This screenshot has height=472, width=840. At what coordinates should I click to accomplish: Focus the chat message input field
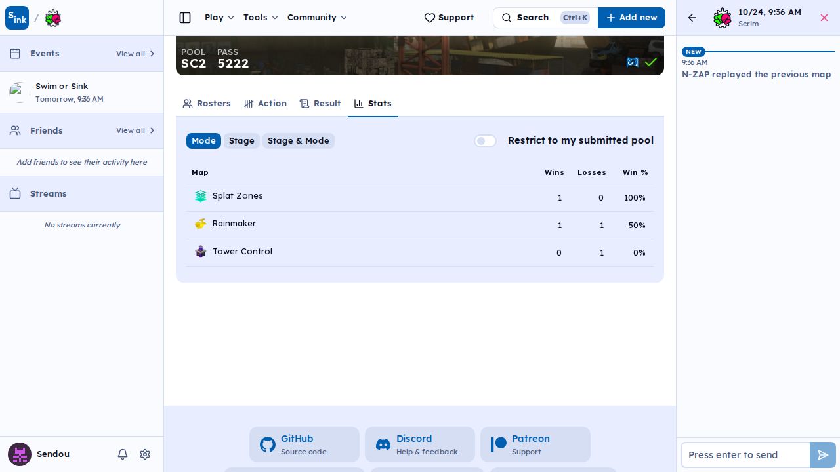[x=745, y=455]
